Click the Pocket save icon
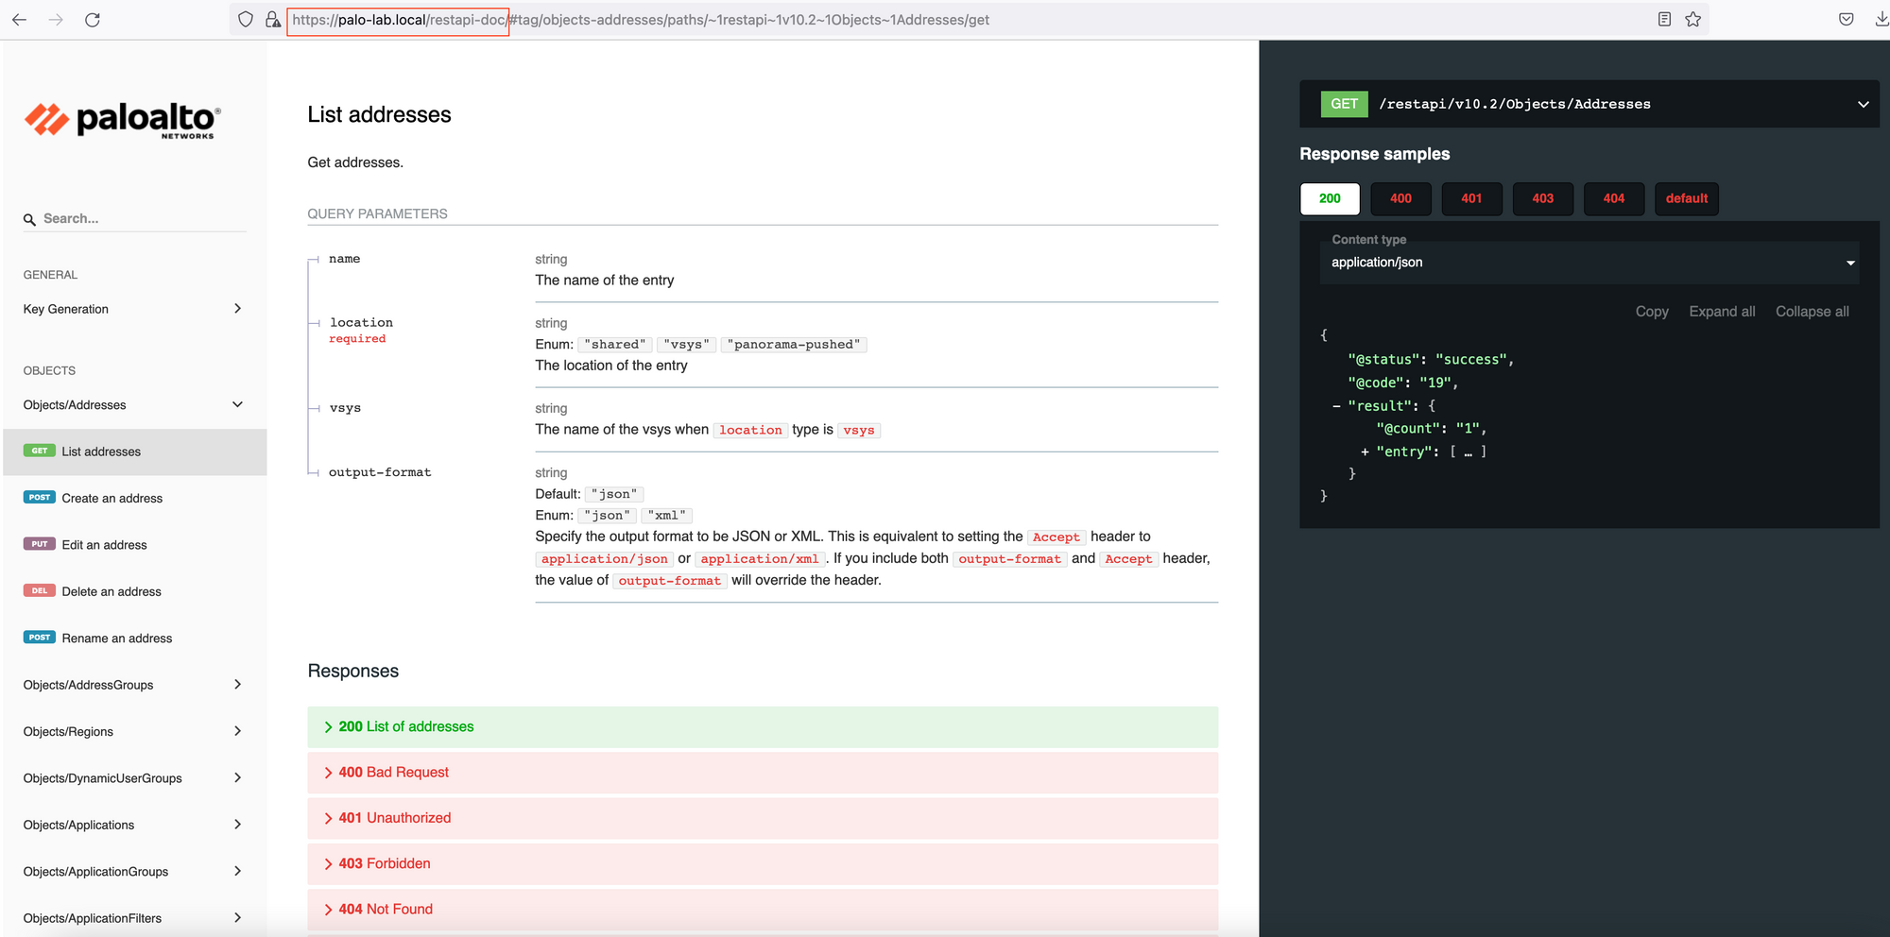This screenshot has height=937, width=1890. pos(1846,19)
